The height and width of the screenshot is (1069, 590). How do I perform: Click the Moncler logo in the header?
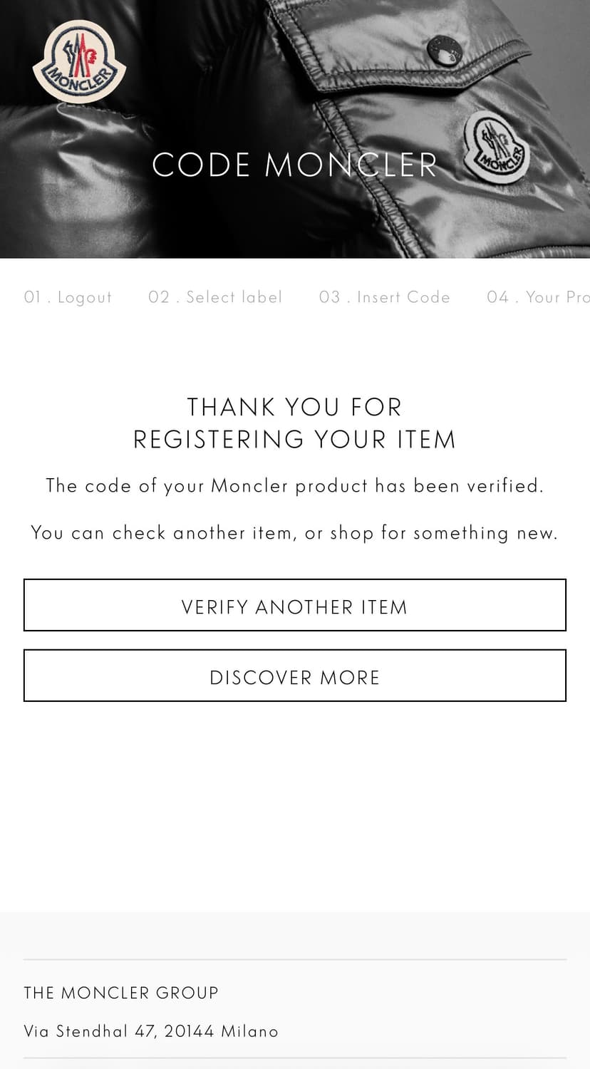pos(79,62)
